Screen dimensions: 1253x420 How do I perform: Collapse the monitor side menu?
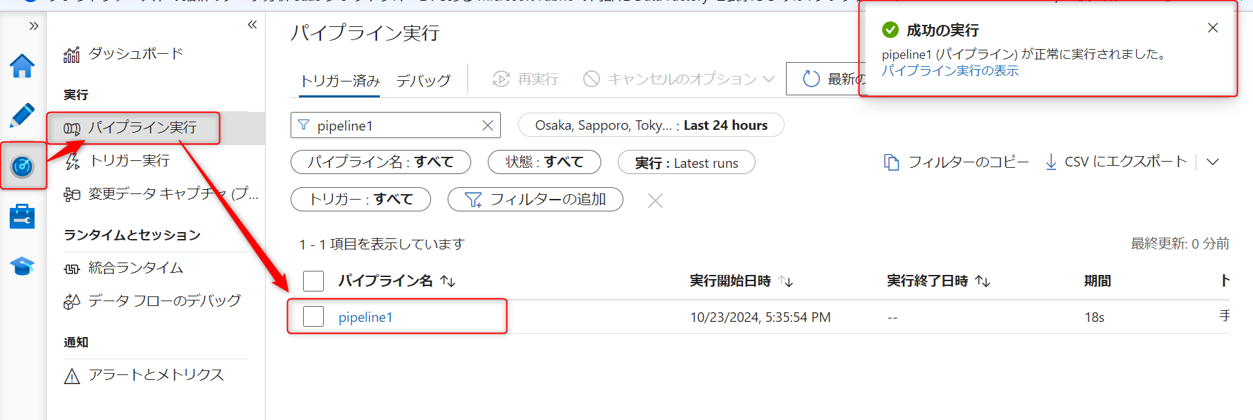252,25
